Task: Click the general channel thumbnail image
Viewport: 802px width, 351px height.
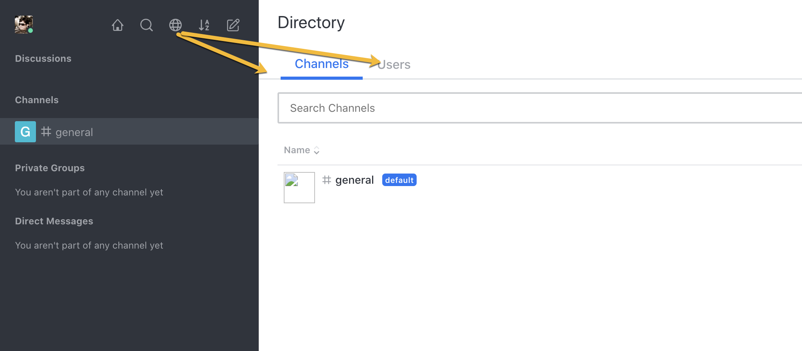Action: coord(299,188)
